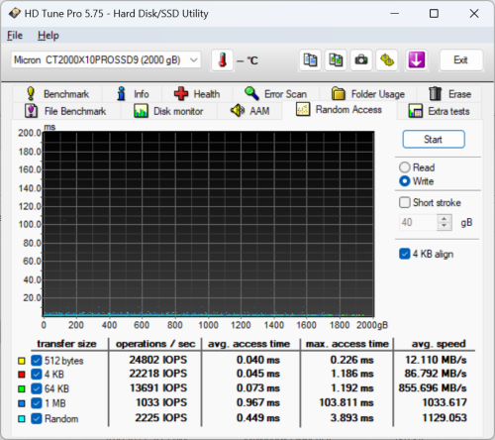Uncheck the 64 KB transfer size checkbox
Screen dimensions: 495x440
tap(37, 388)
